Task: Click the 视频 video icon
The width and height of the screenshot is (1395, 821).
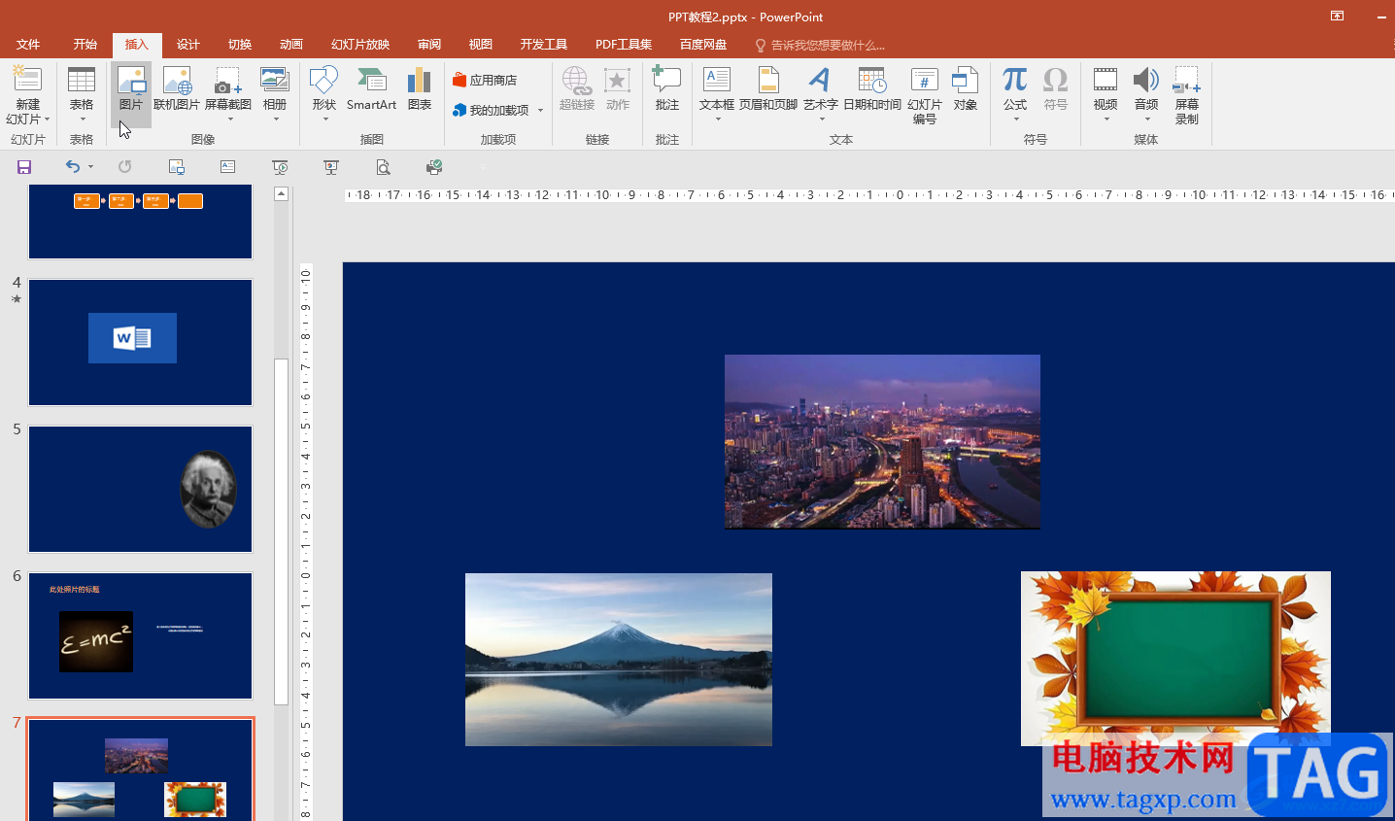Action: (1106, 81)
